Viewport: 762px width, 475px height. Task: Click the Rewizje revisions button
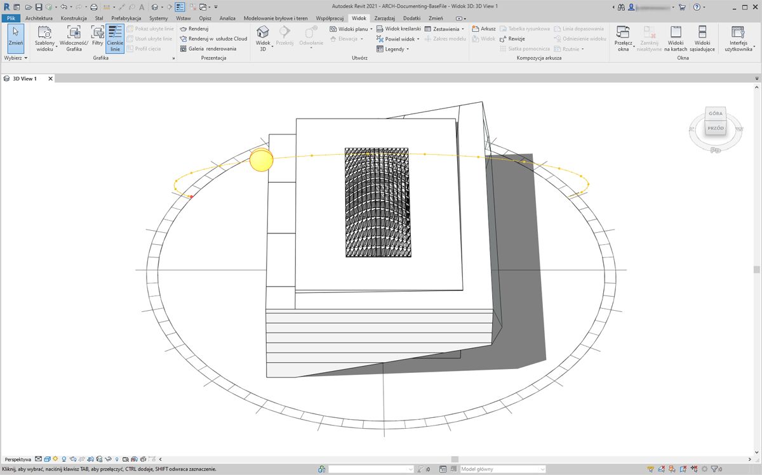coord(512,39)
